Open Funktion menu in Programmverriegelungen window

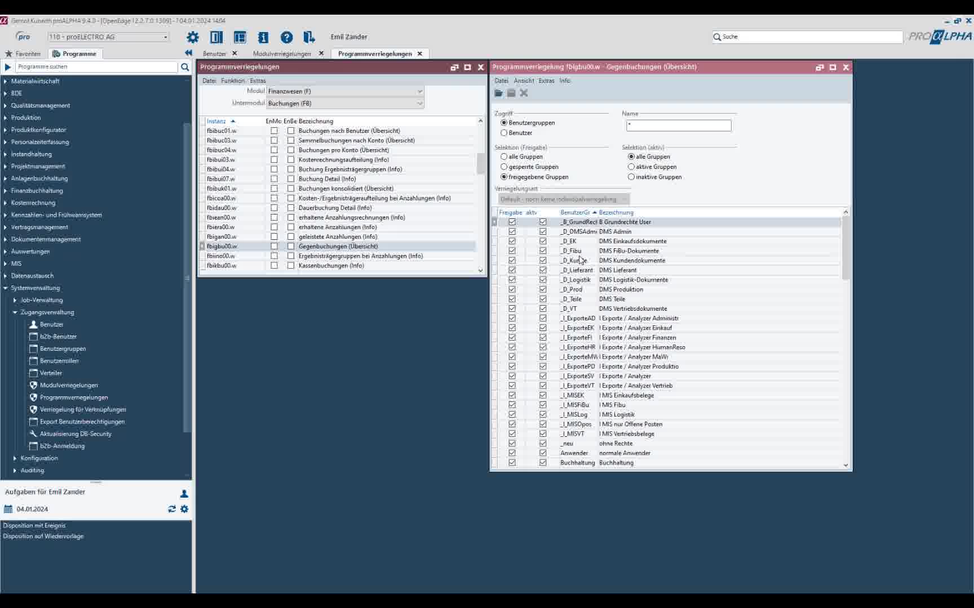[x=233, y=81]
